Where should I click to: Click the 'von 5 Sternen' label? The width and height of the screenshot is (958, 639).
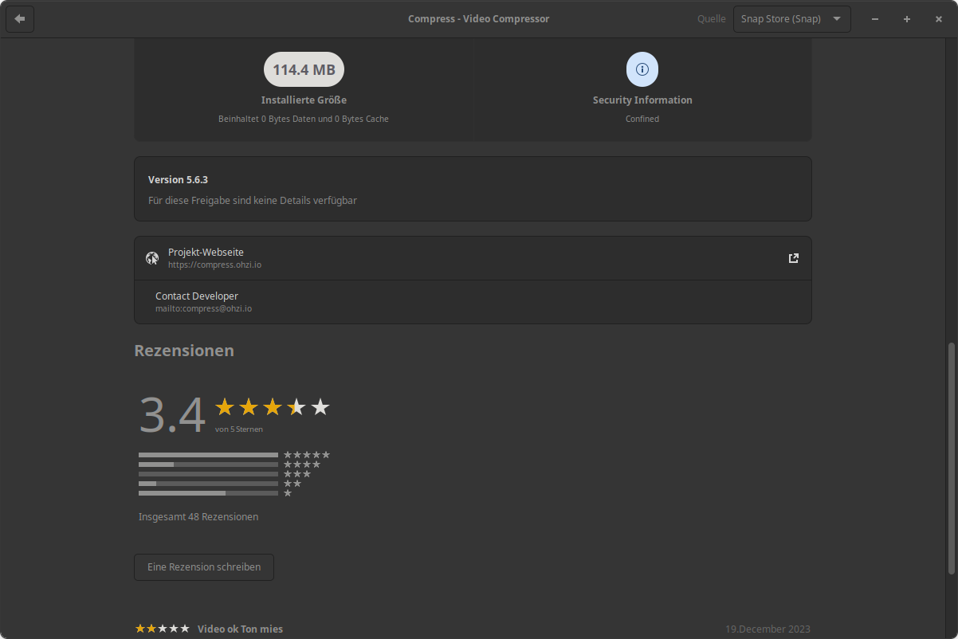pos(238,429)
